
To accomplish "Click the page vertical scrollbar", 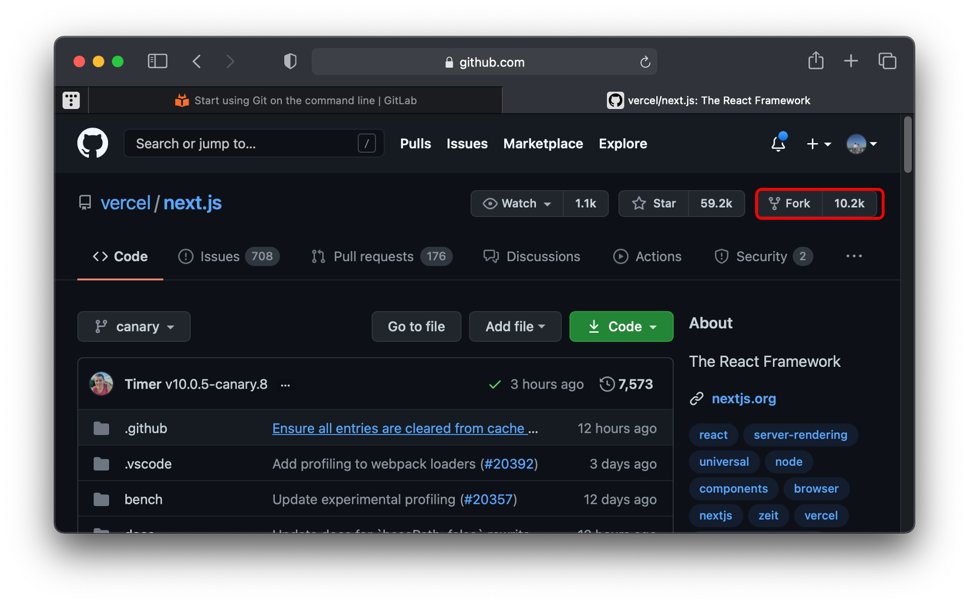I will [x=907, y=144].
